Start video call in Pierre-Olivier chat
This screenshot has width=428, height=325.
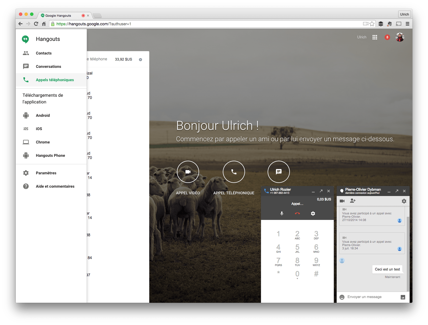click(342, 201)
